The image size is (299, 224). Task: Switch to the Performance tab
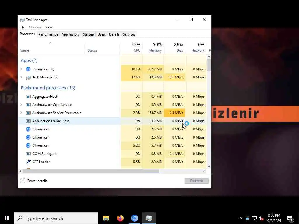tap(48, 34)
